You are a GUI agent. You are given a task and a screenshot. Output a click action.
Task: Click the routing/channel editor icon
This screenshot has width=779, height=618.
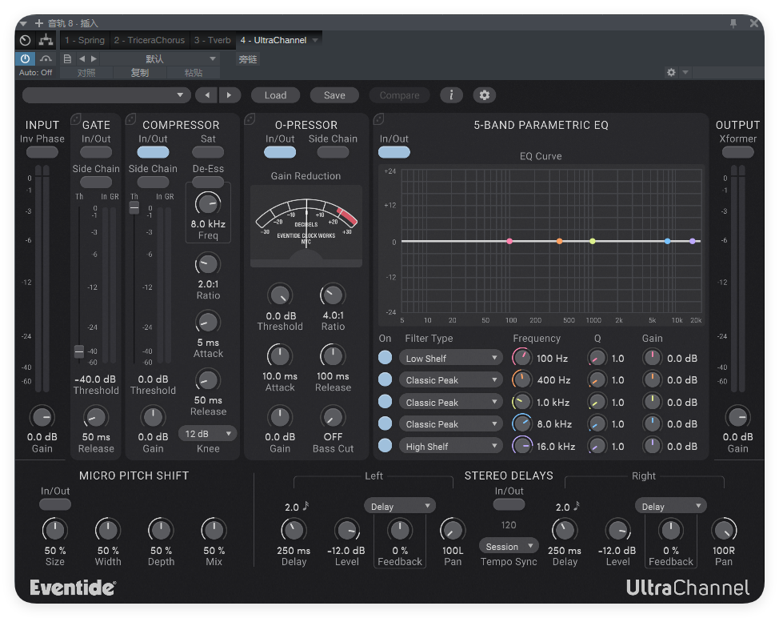pyautogui.click(x=46, y=40)
